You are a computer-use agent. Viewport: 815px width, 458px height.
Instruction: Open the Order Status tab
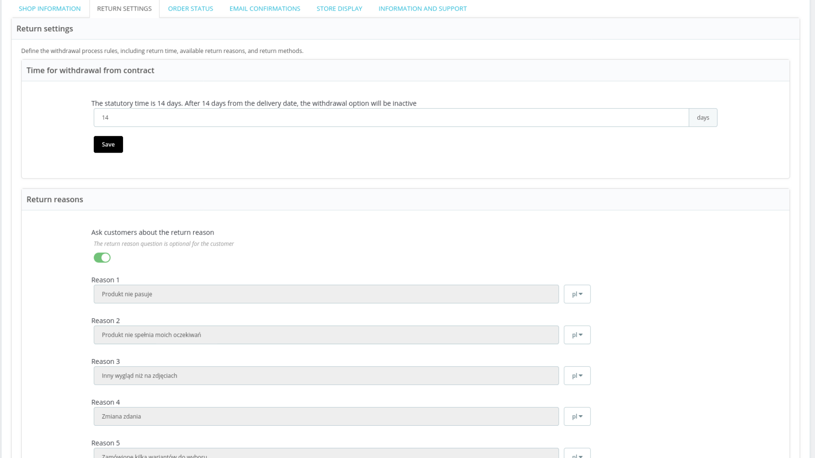pyautogui.click(x=190, y=8)
